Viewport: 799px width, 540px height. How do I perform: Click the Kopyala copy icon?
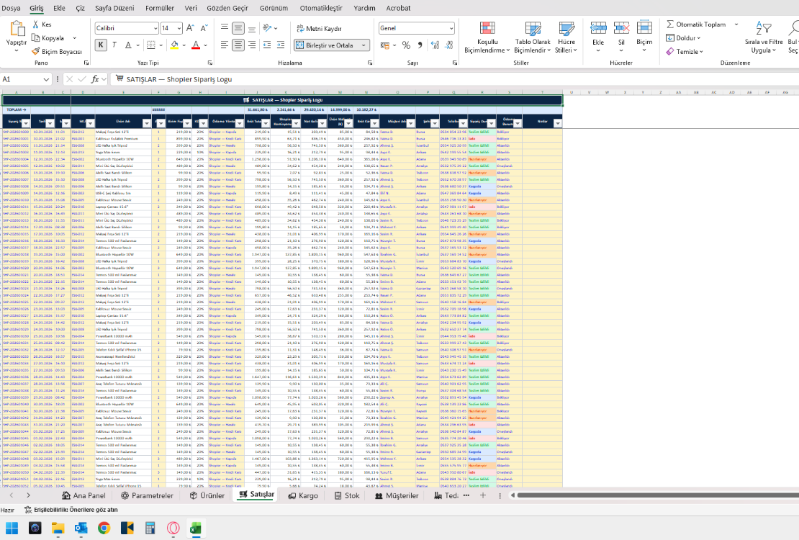pos(35,37)
